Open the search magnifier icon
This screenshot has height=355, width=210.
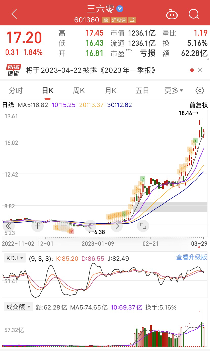coord(194,14)
